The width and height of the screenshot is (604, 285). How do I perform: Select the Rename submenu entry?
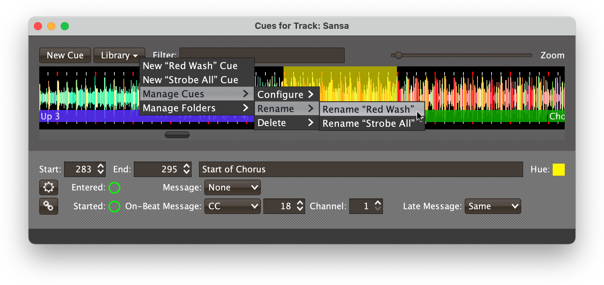(x=287, y=109)
